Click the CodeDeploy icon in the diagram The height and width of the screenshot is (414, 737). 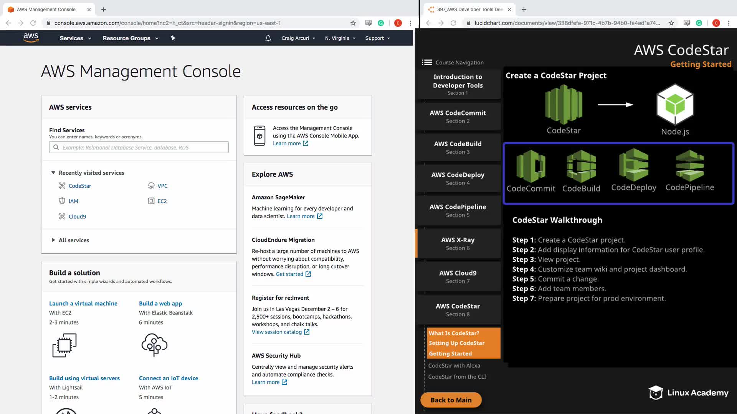[x=633, y=166]
